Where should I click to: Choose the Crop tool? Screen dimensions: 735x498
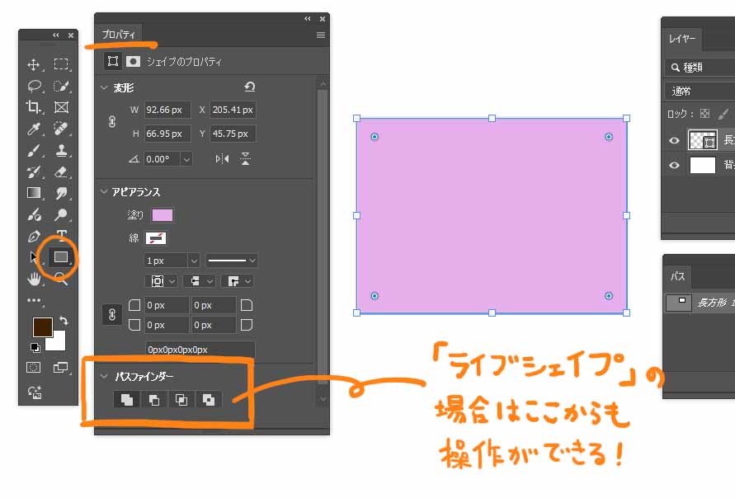34,107
